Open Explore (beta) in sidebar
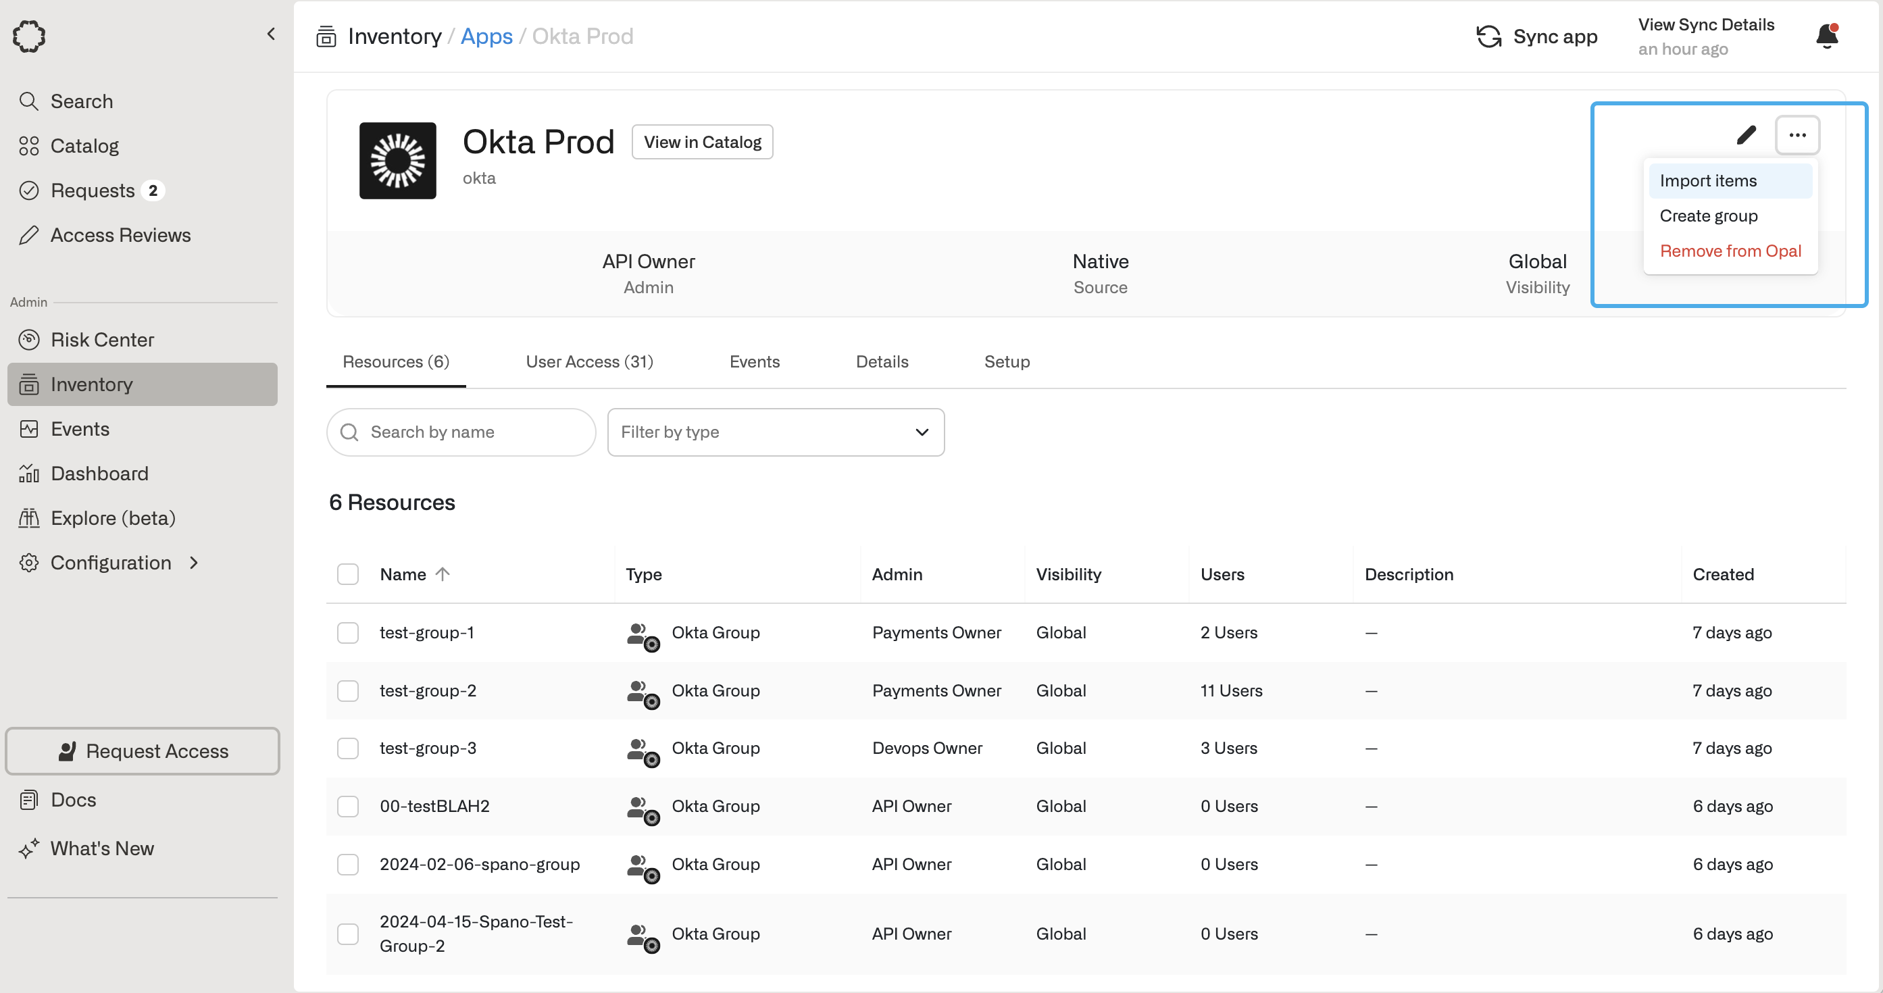This screenshot has width=1883, height=993. [113, 518]
